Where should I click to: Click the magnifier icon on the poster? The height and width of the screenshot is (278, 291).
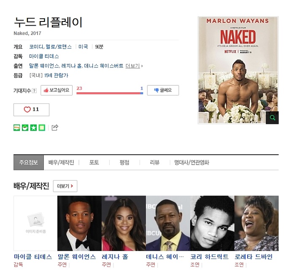click(272, 118)
